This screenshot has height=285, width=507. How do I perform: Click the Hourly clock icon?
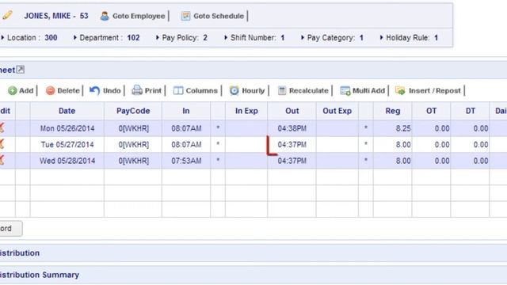(x=234, y=90)
